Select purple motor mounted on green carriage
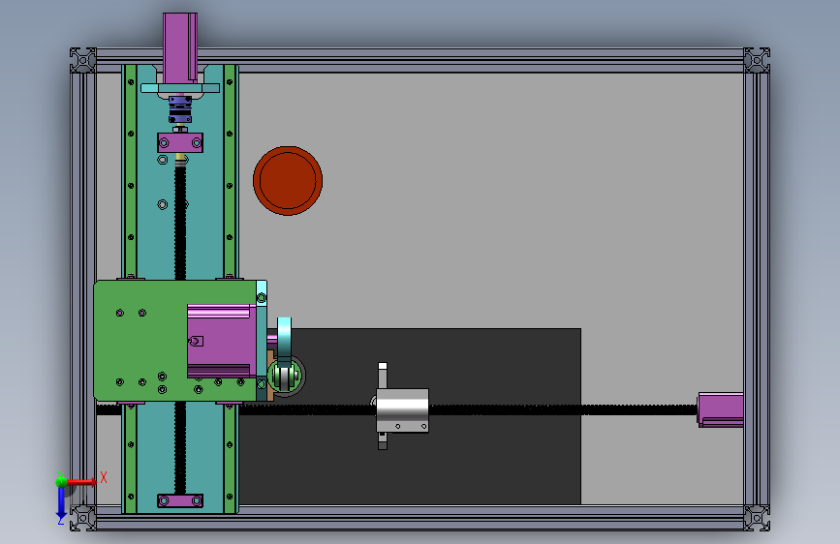This screenshot has height=544, width=840. [220, 341]
